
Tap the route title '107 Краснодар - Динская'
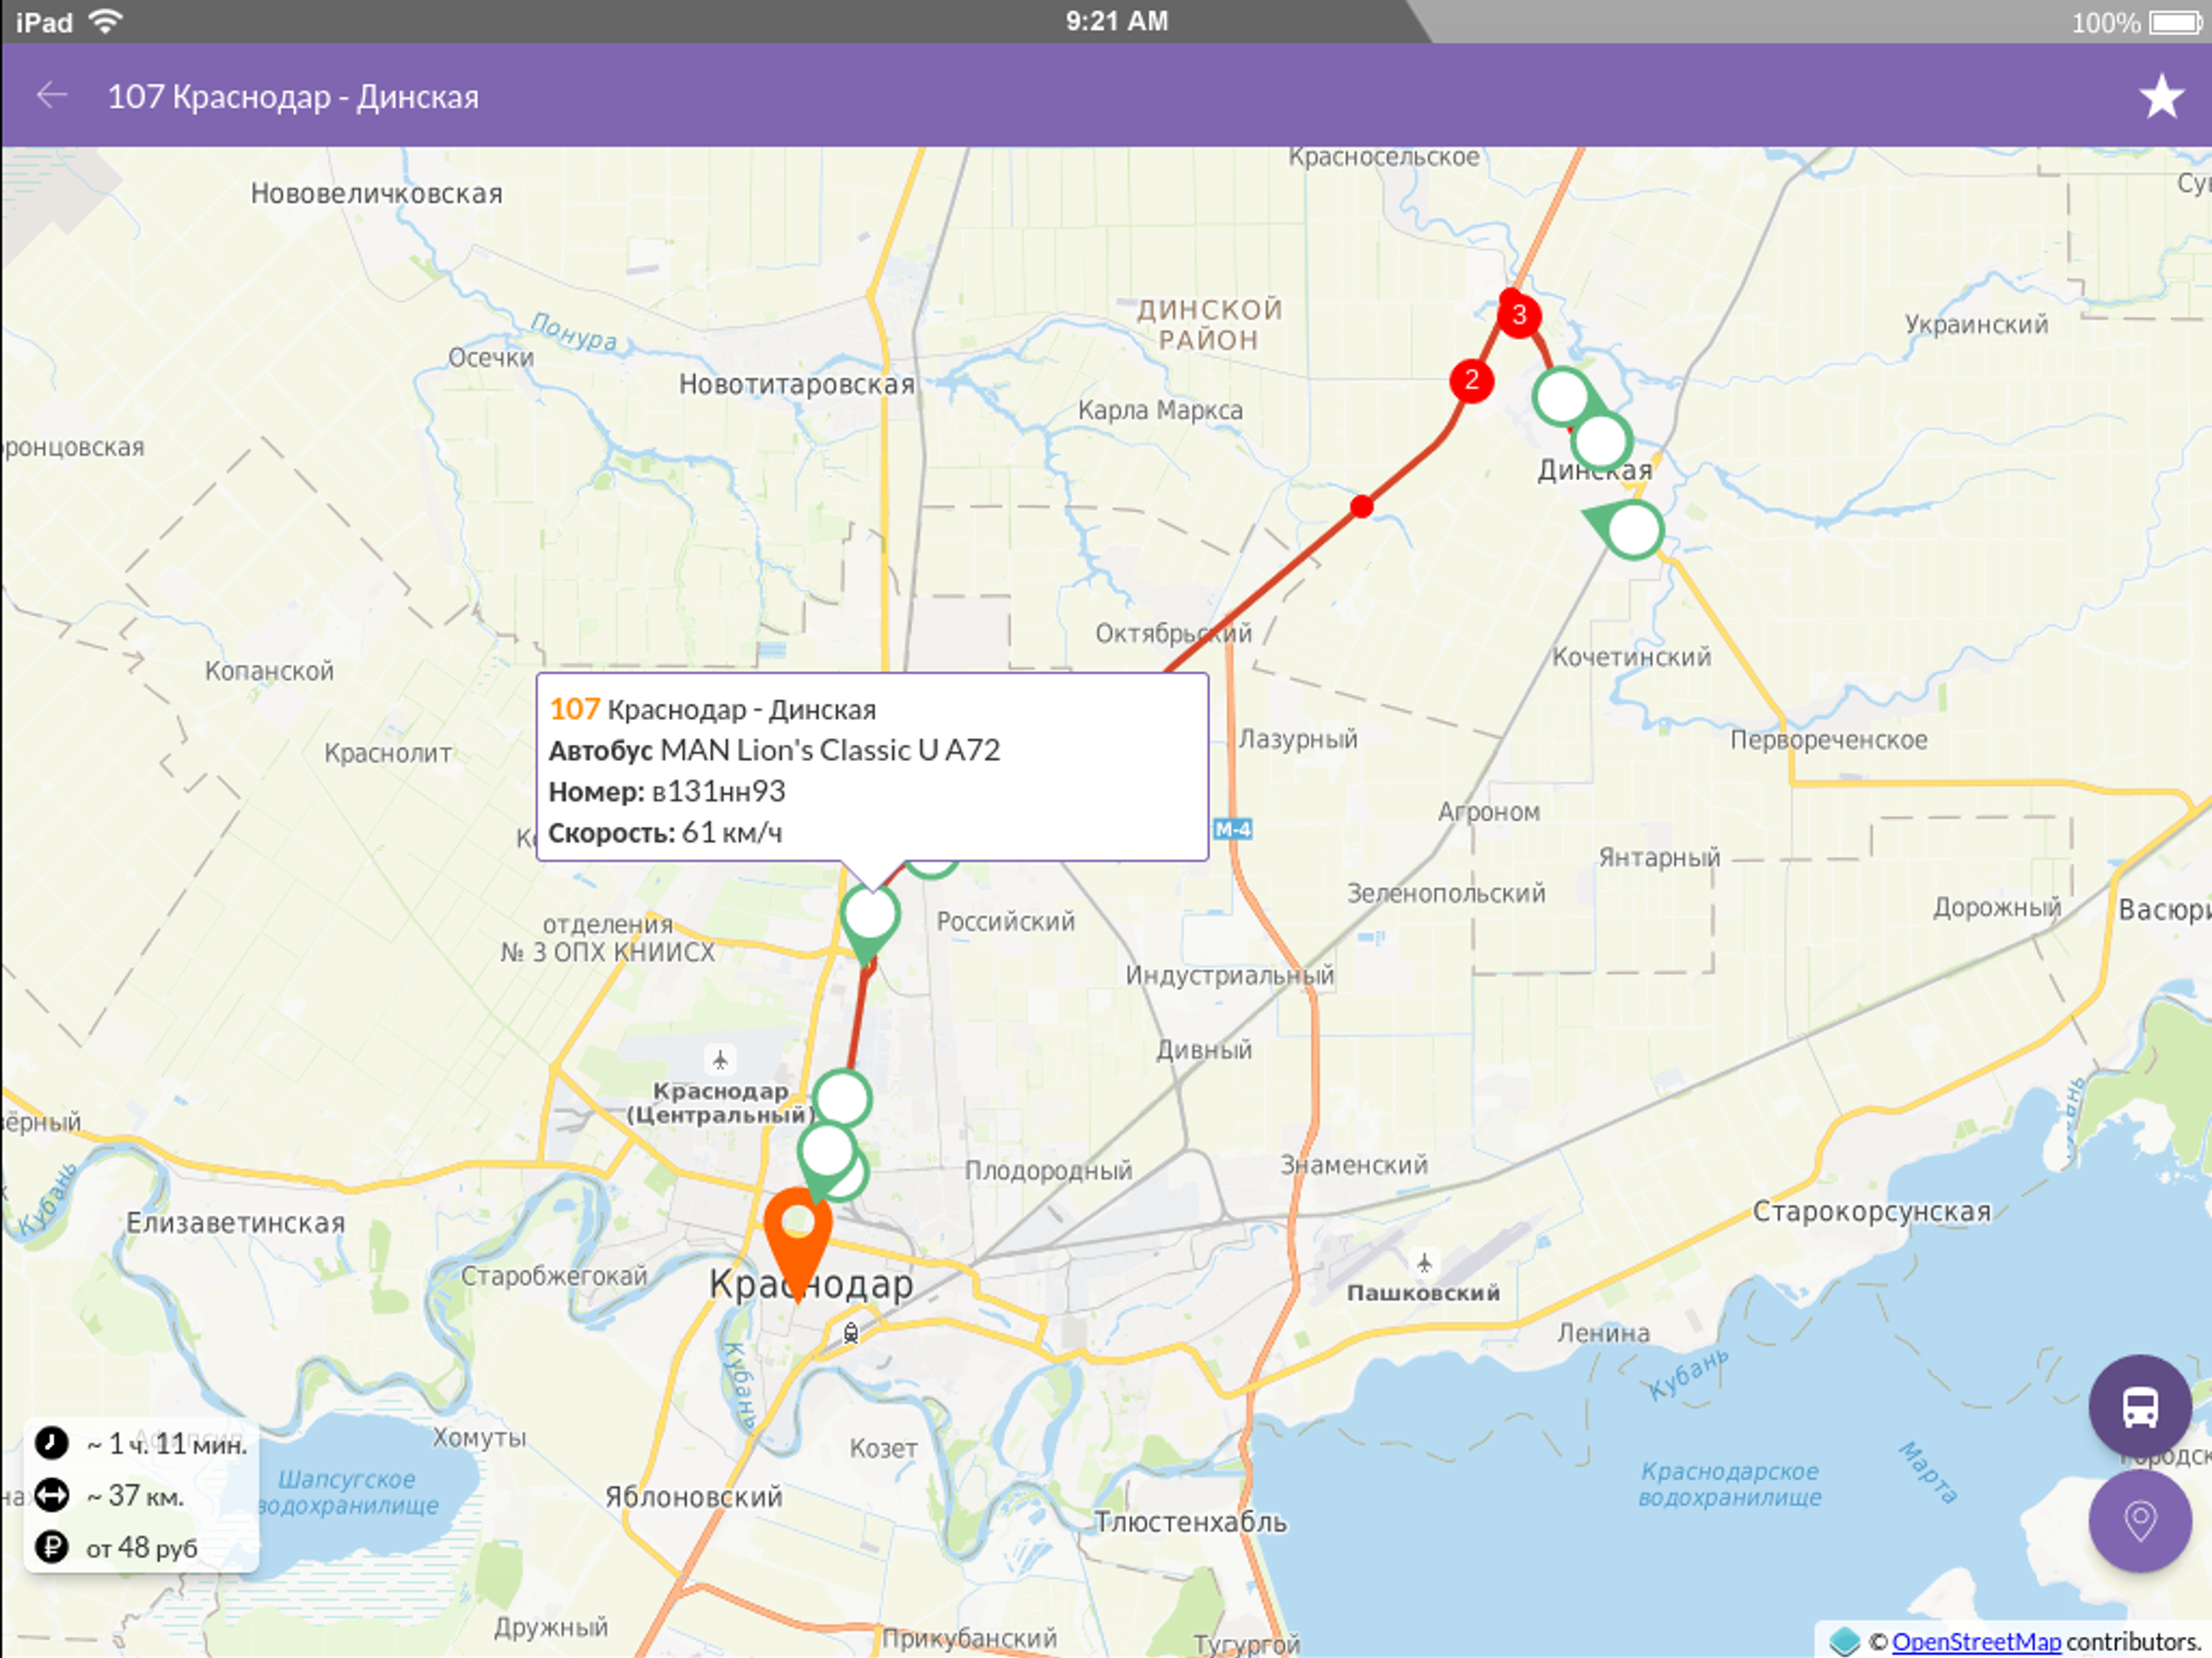point(293,97)
